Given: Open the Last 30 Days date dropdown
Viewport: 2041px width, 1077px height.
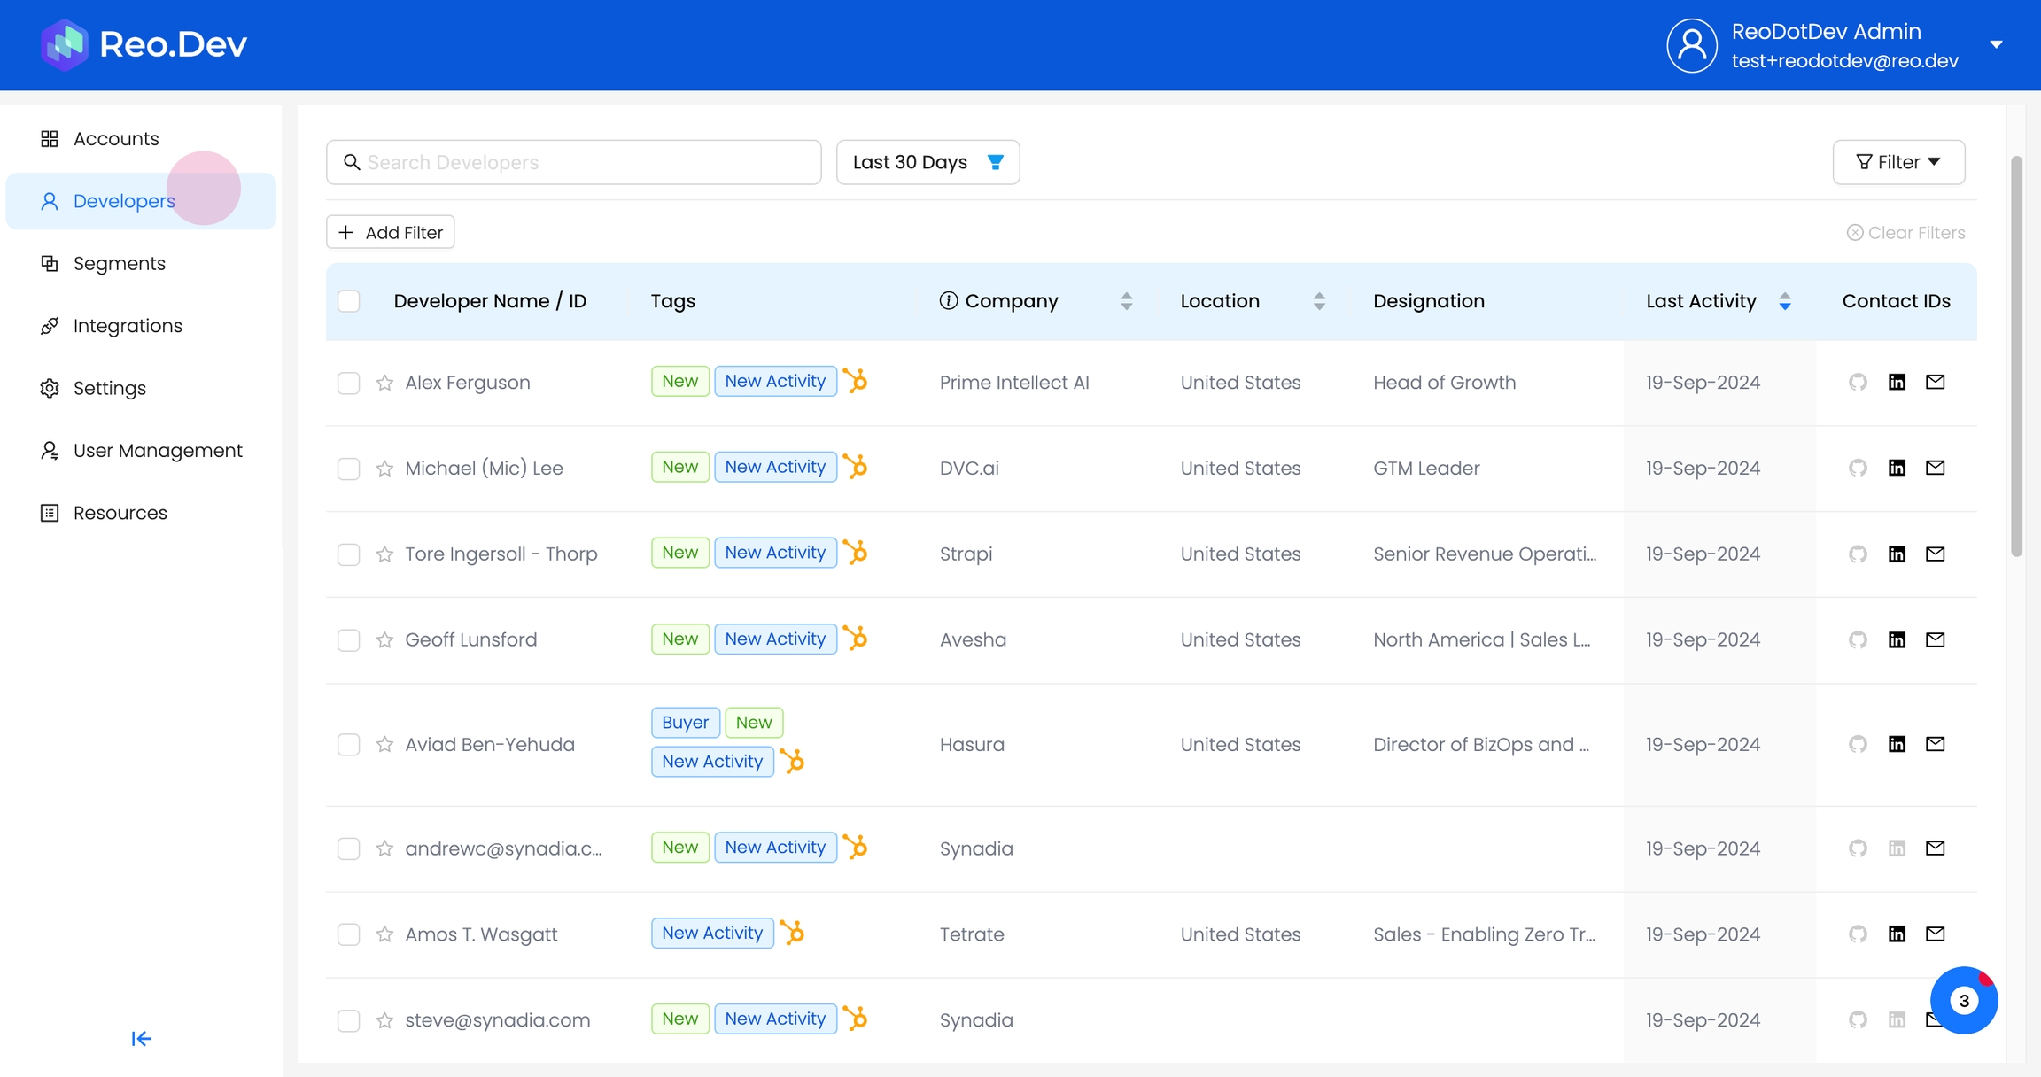Looking at the screenshot, I should point(927,162).
